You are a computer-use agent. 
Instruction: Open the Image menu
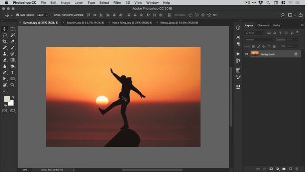[65, 3]
